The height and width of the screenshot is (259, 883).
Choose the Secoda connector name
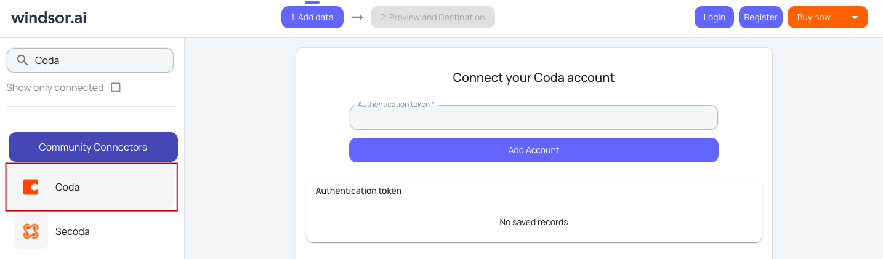coord(73,231)
